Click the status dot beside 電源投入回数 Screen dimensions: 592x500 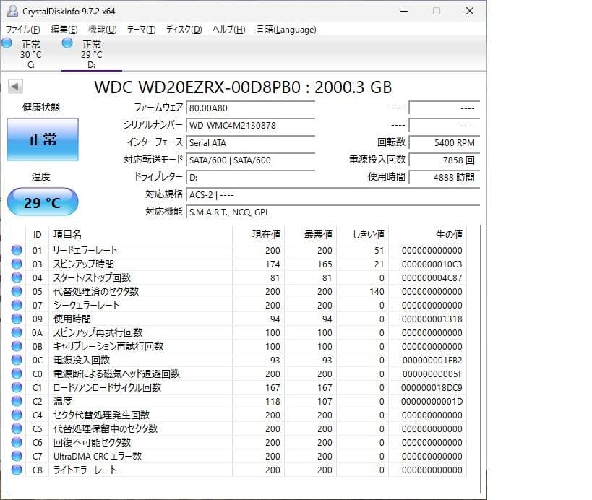[16, 360]
